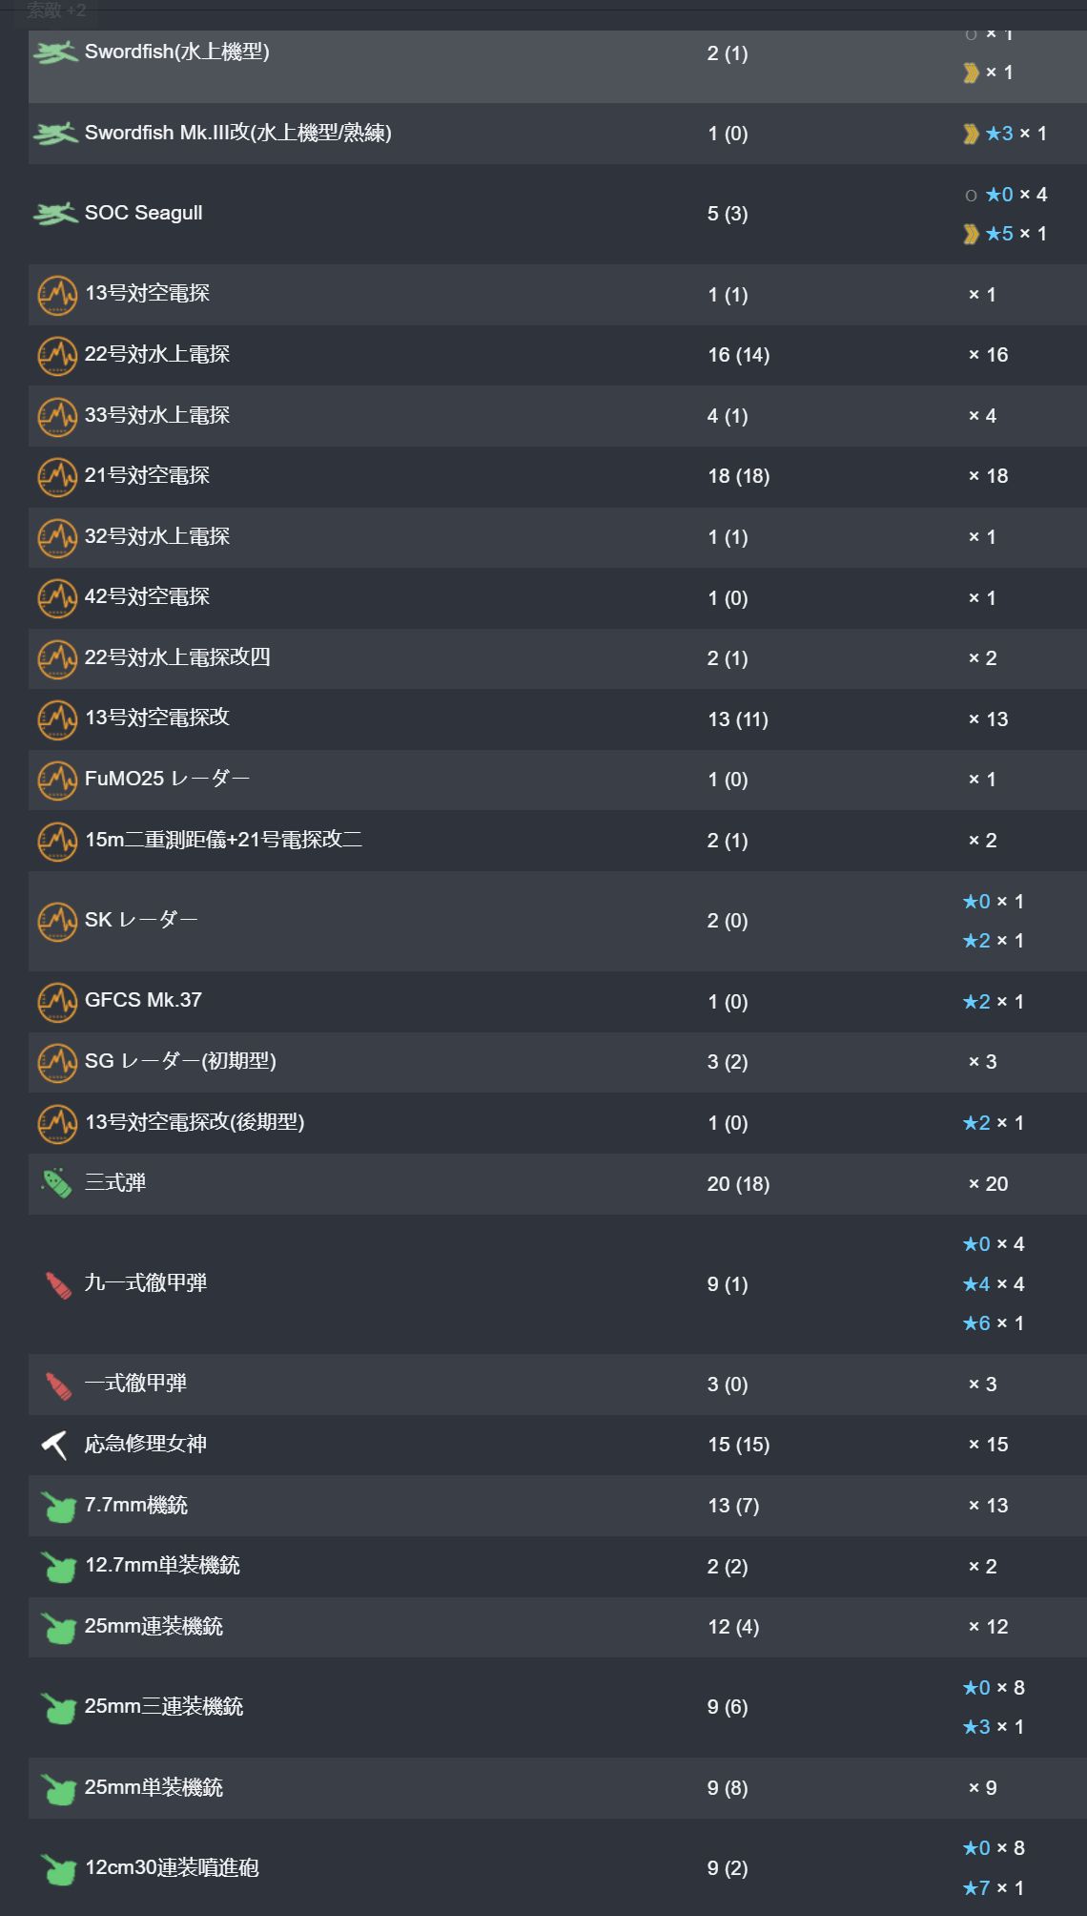
Task: Click the green gun icon for 25mm単装機銃
Action: coord(58,1788)
